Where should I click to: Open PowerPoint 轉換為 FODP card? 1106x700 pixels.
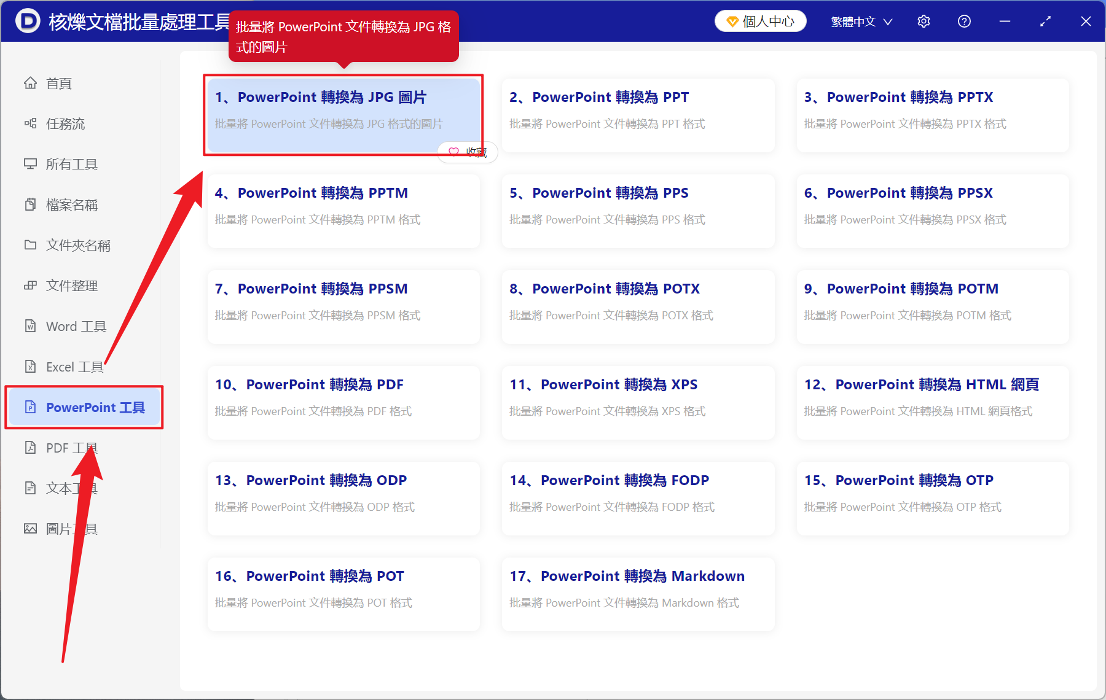click(x=638, y=499)
